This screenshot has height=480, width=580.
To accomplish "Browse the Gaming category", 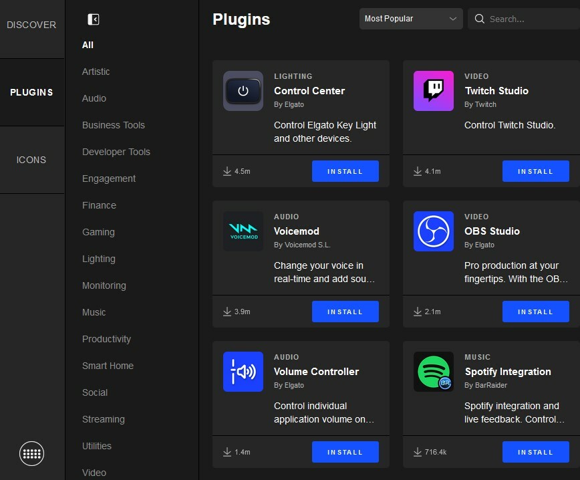I will 98,232.
